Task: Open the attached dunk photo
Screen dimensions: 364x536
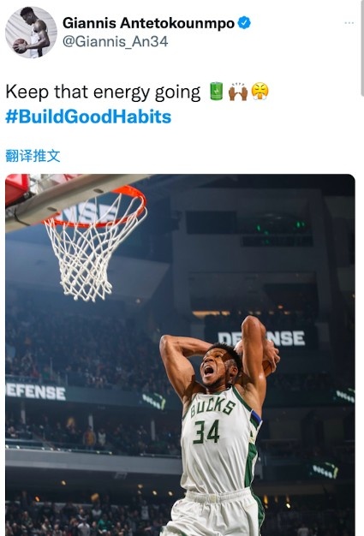Action: pos(180,354)
